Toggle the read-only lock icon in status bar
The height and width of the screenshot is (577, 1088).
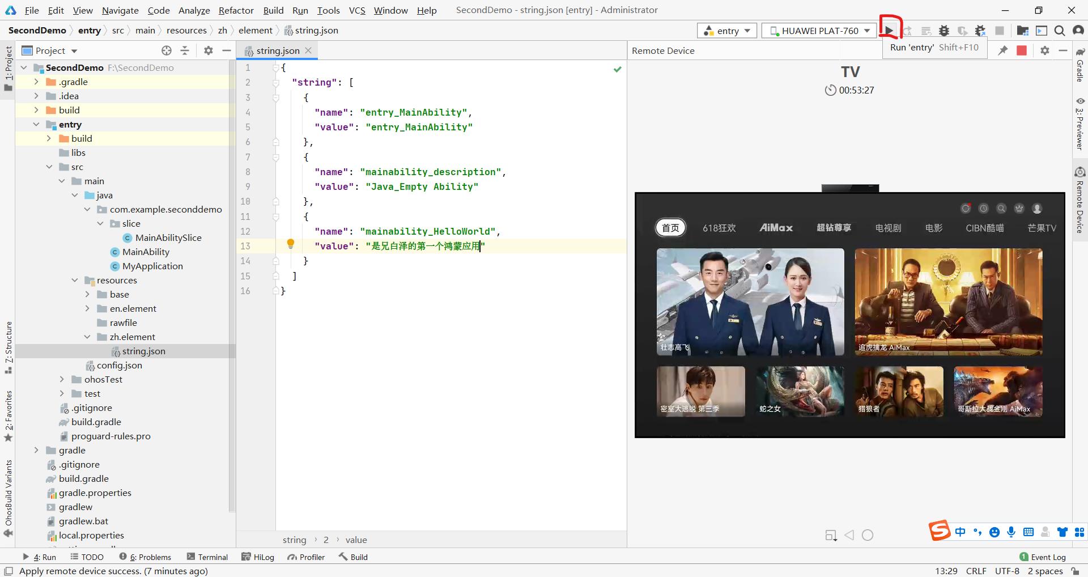tap(1075, 571)
